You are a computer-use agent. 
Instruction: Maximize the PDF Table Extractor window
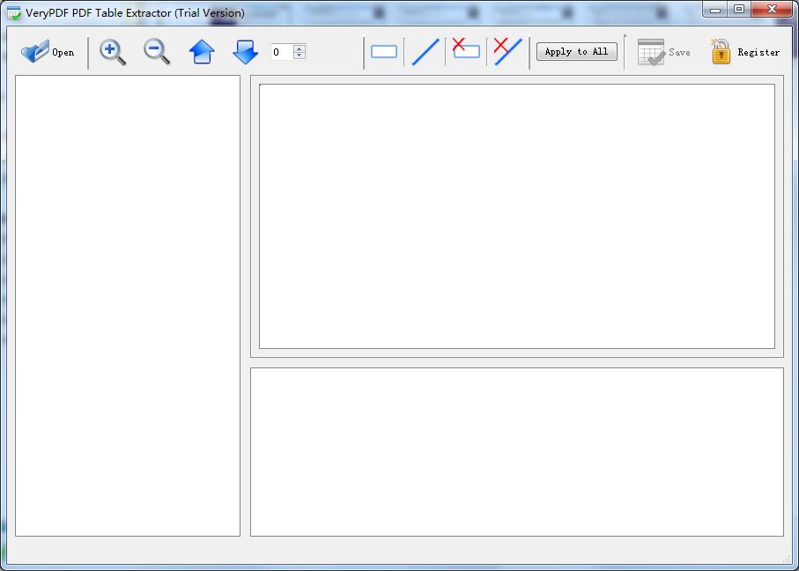click(x=739, y=10)
